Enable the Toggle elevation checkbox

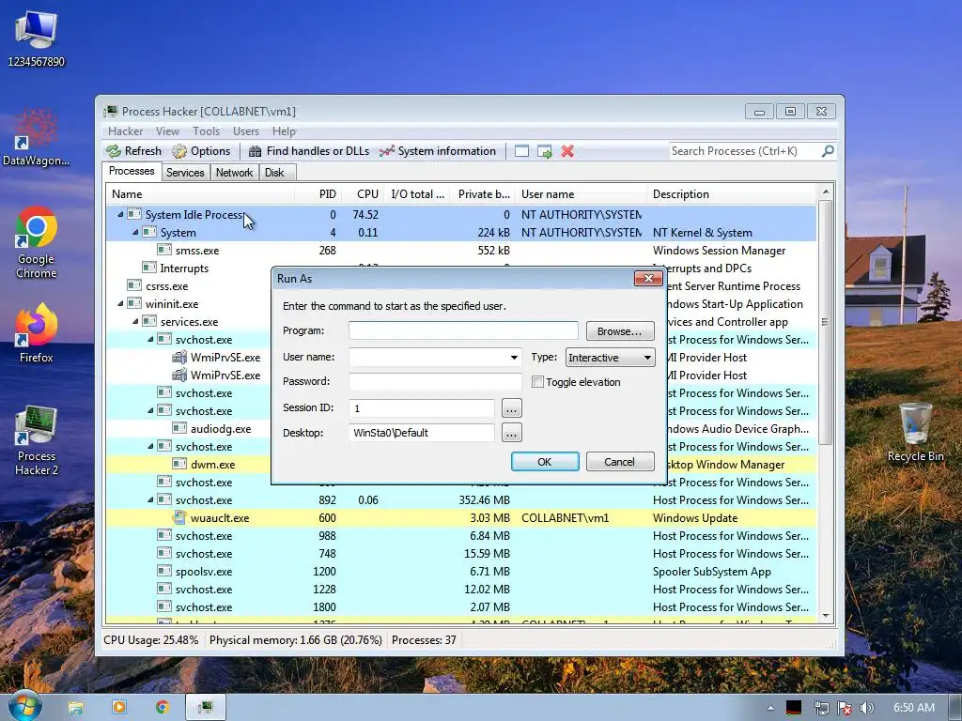pos(537,382)
